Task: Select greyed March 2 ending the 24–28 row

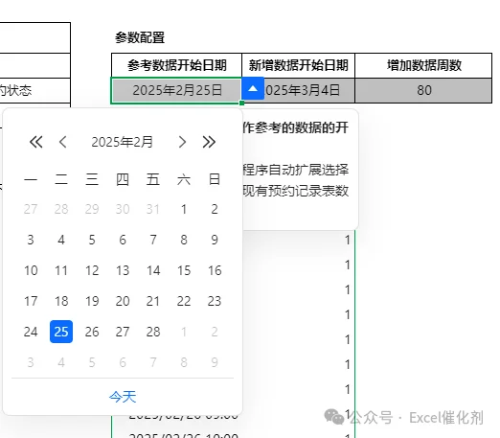Action: point(215,332)
